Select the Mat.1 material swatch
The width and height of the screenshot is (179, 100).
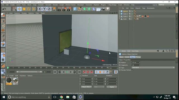(x=9, y=81)
